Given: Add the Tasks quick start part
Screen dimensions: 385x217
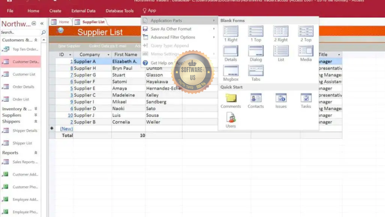Looking at the screenshot, I should pos(306,101).
